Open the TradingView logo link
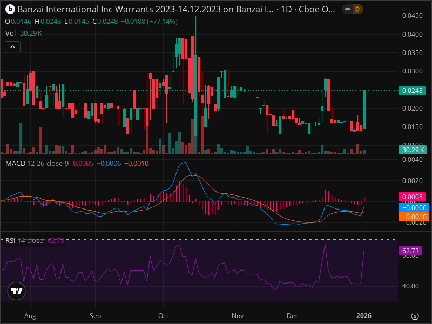432x324 pixels. coord(17,291)
